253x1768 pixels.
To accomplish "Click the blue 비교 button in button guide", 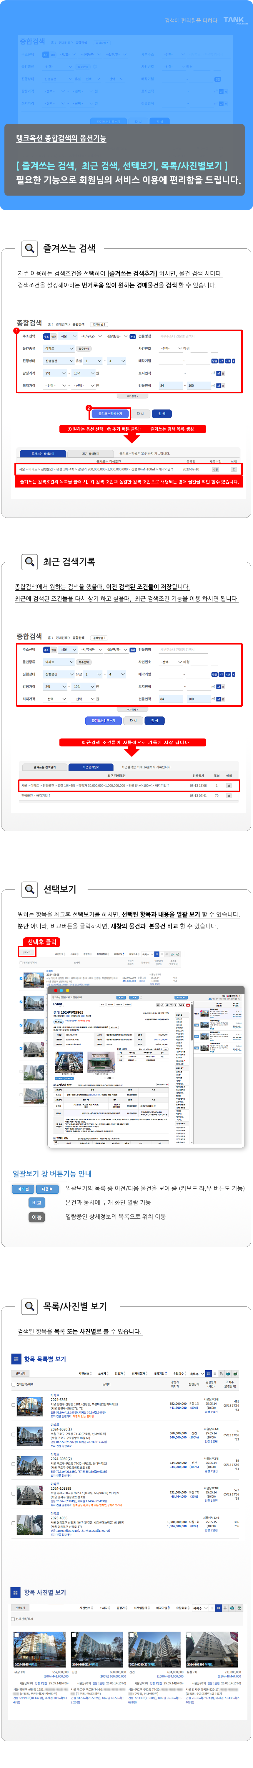I will tap(36, 1202).
